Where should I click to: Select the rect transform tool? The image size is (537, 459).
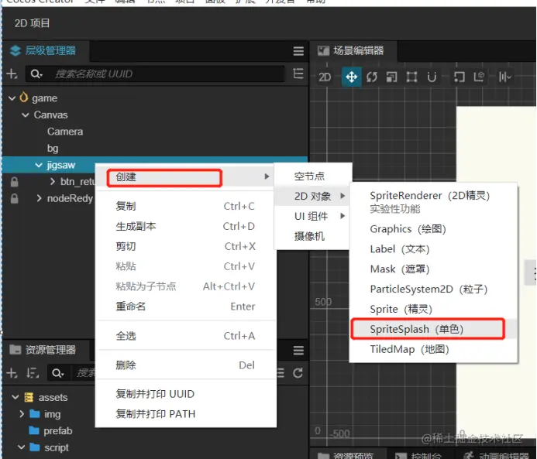point(411,77)
